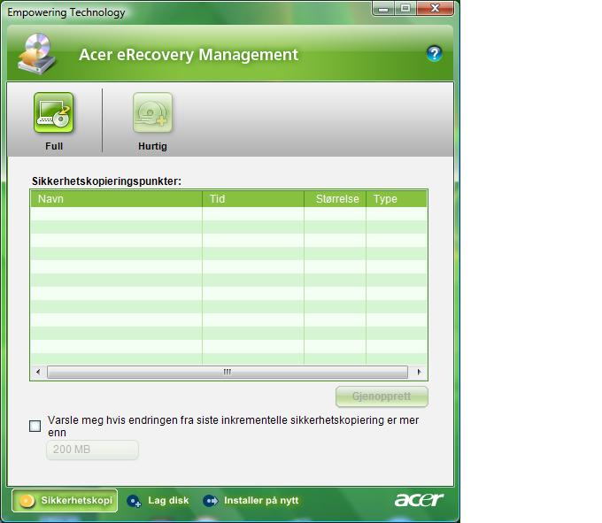Minimize the Empowering Technology window
The width and height of the screenshot is (602, 523).
click(383, 9)
